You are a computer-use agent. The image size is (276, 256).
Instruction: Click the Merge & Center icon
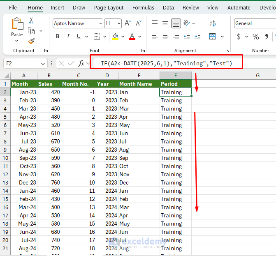213,37
